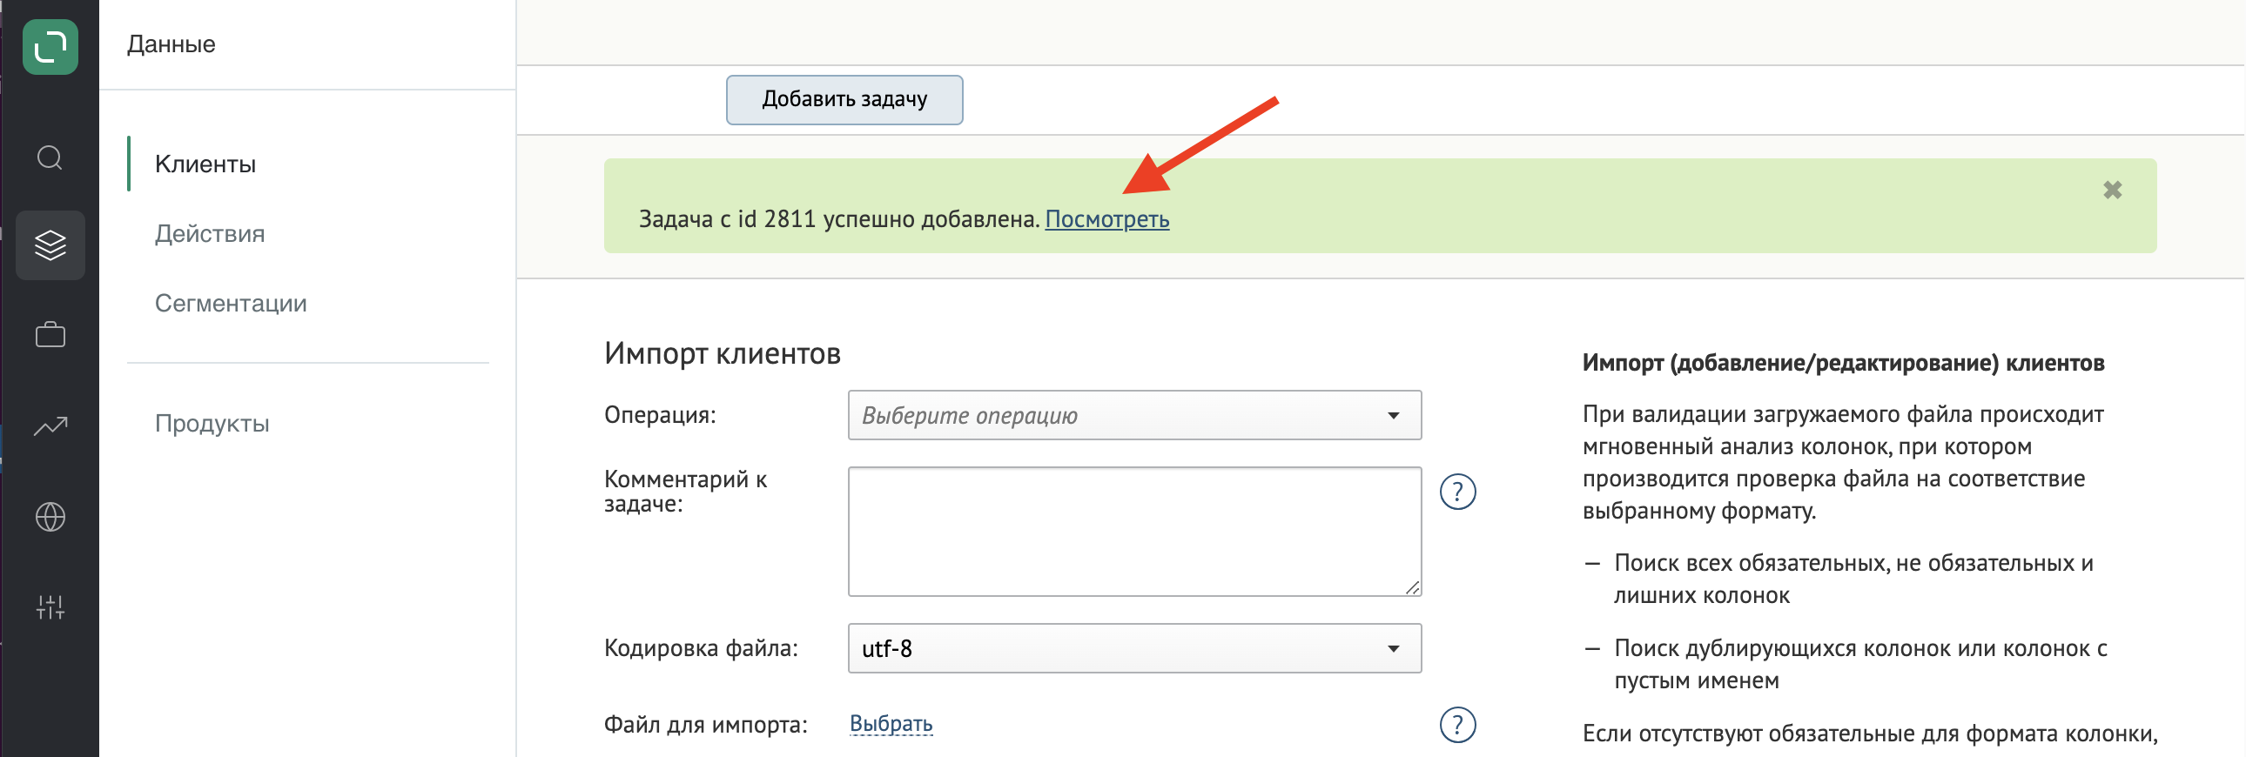Open the briefcase sidebar icon
This screenshot has width=2246, height=757.
point(50,334)
